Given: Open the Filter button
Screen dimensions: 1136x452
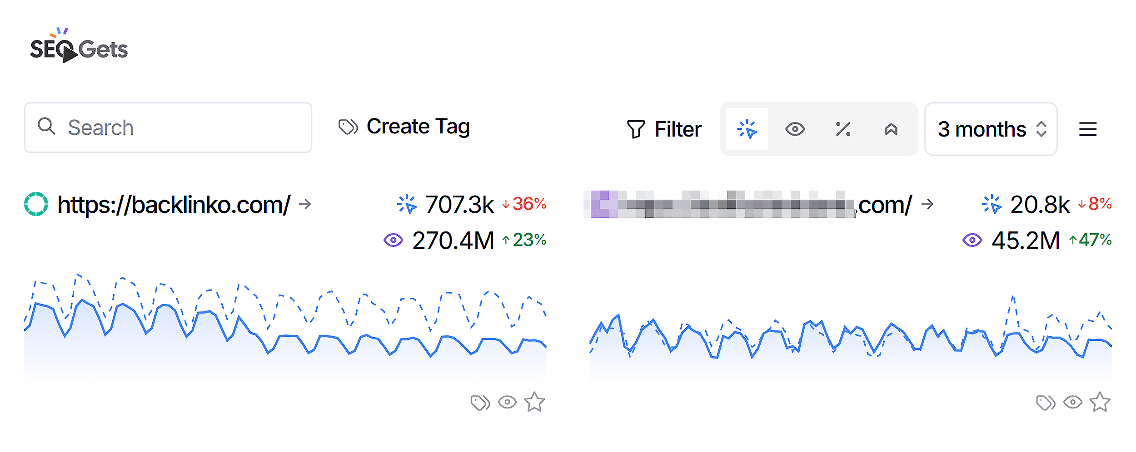Looking at the screenshot, I should pos(664,129).
